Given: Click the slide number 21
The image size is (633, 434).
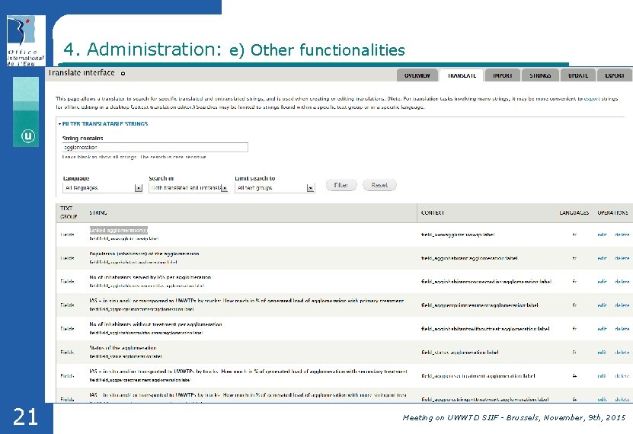Looking at the screenshot, I should (25, 417).
